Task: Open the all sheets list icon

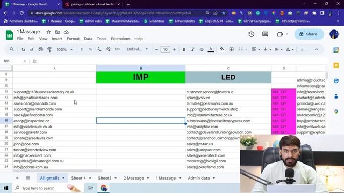Action: [x=28, y=178]
